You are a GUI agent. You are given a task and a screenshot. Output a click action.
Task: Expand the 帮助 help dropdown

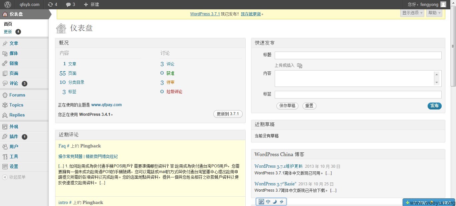434,13
